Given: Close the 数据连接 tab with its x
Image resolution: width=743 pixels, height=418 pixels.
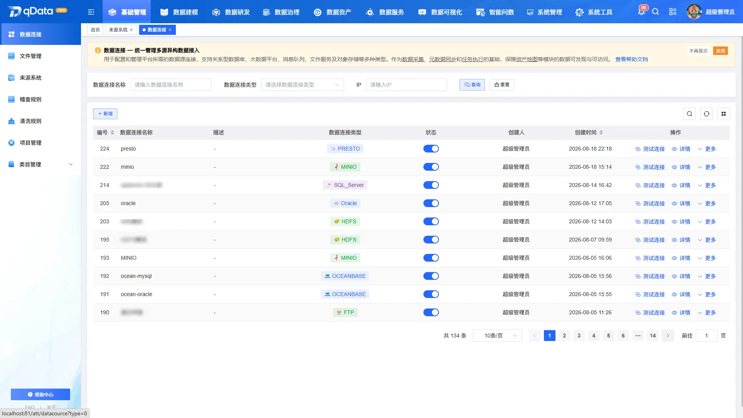Looking at the screenshot, I should click(x=170, y=30).
